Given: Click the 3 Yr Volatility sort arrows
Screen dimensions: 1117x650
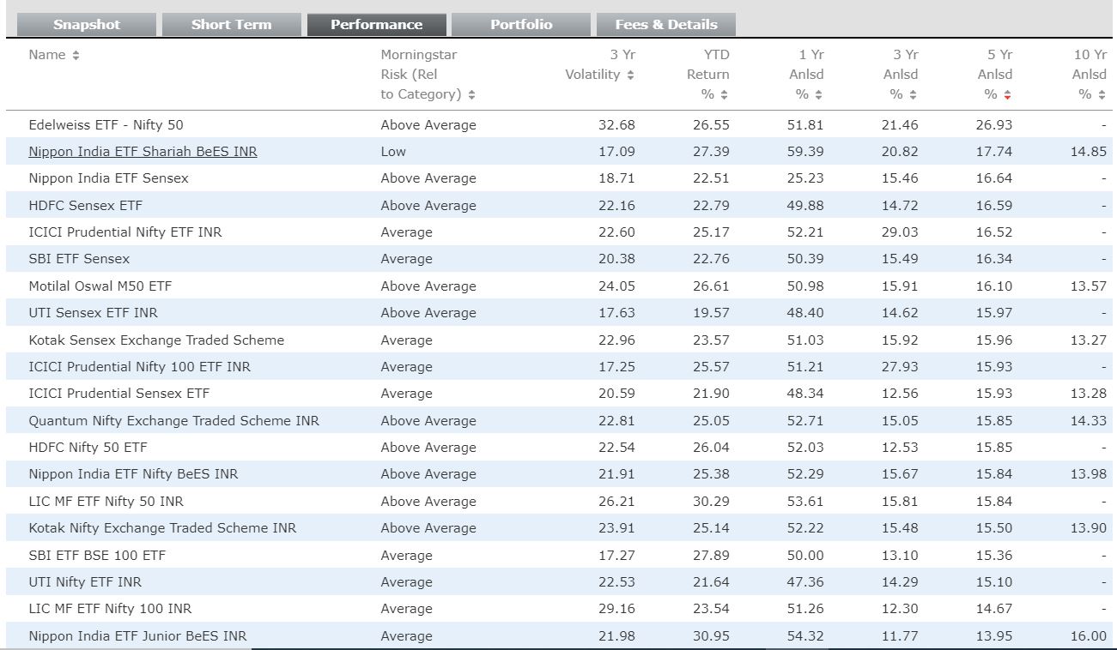Looking at the screenshot, I should click(630, 75).
